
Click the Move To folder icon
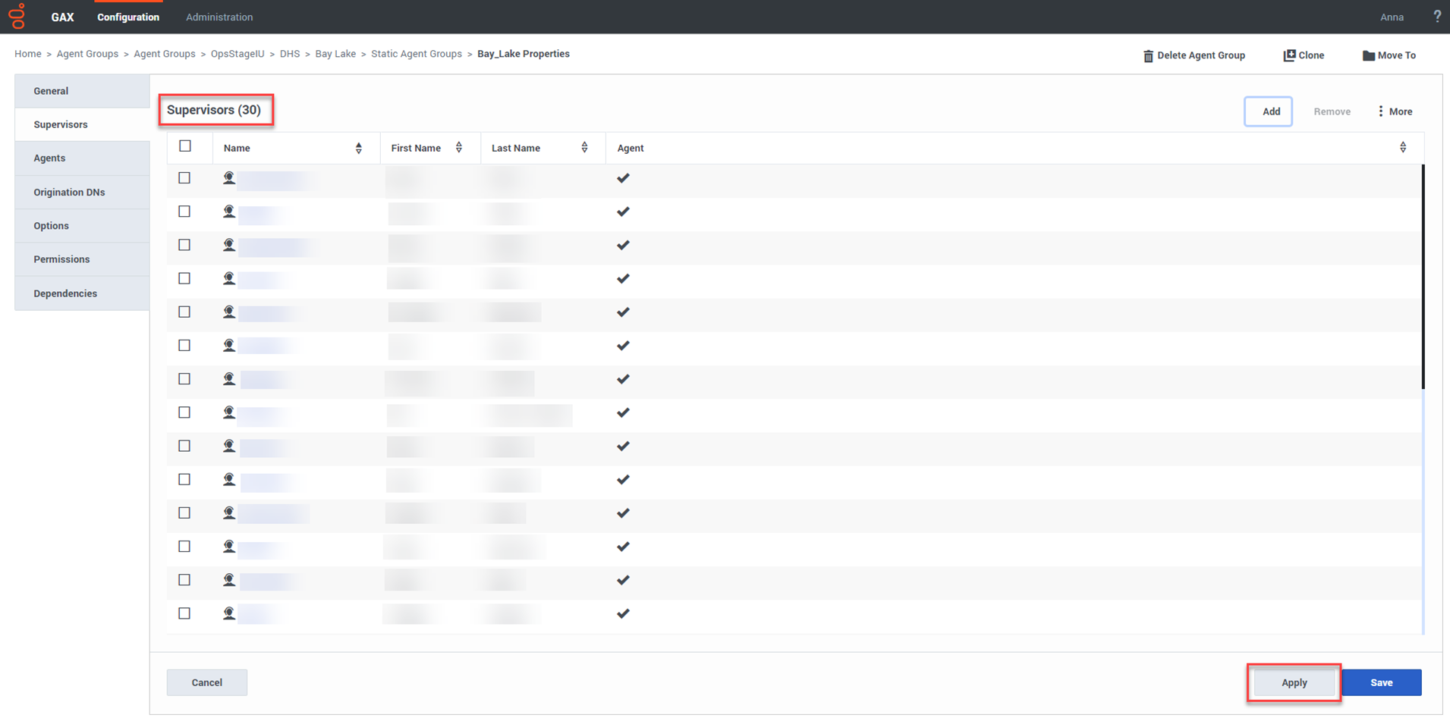[1368, 56]
